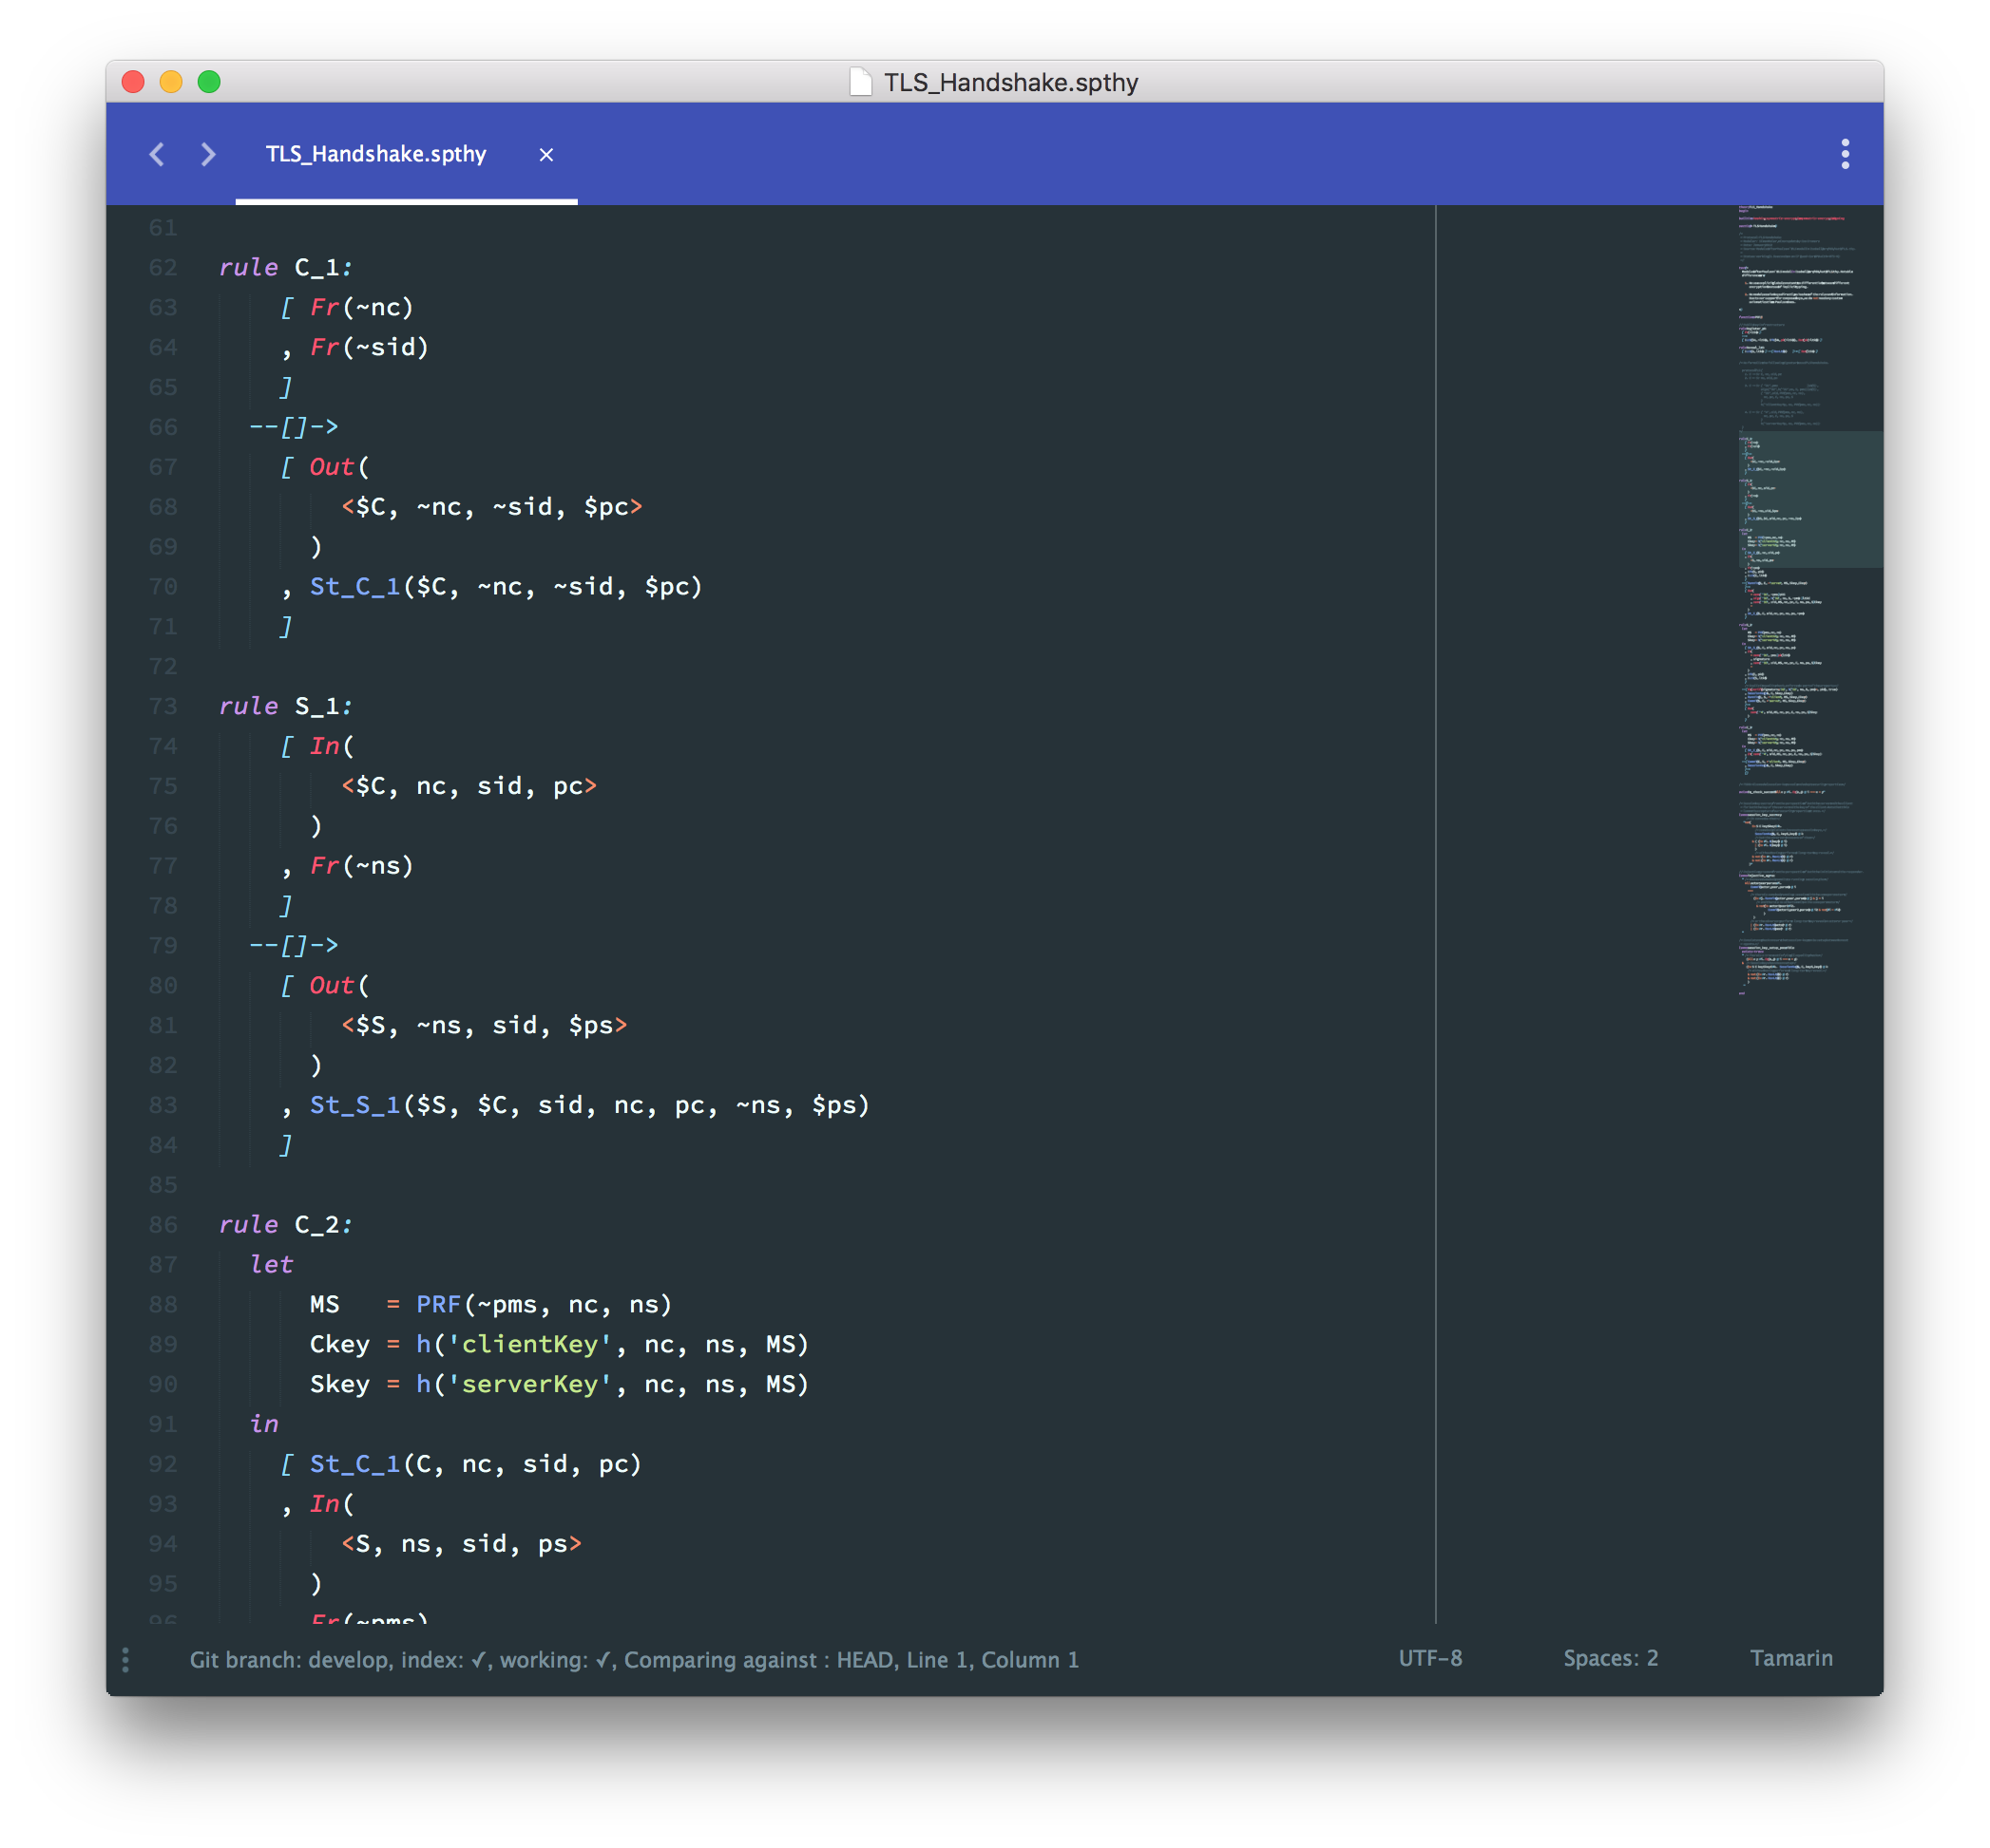Viewport: 1990px width, 1848px height.
Task: Click the minimap highlighted viewport region
Action: click(x=1809, y=499)
